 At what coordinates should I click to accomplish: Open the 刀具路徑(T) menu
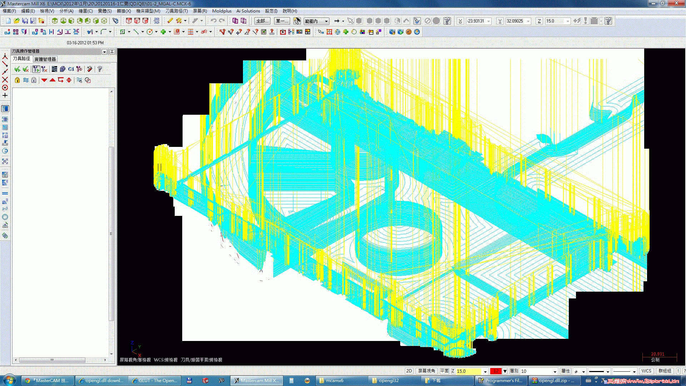176,11
